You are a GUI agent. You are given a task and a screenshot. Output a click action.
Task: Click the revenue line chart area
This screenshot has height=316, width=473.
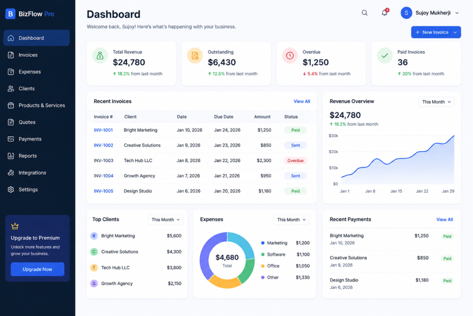coord(398,160)
